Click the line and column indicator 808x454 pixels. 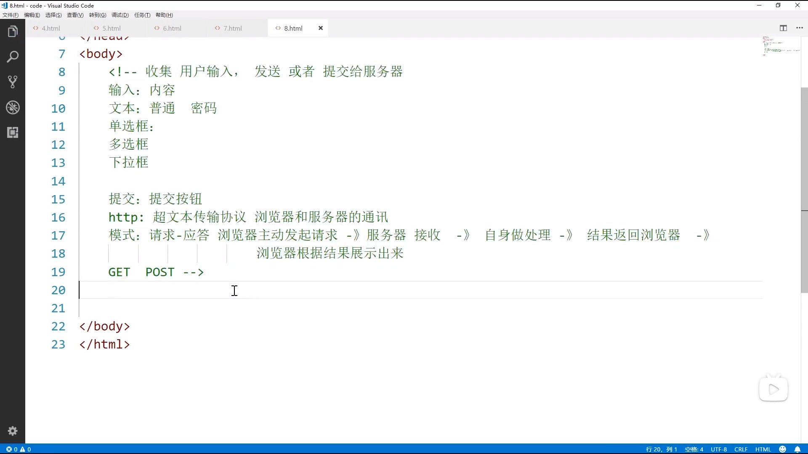(662, 449)
